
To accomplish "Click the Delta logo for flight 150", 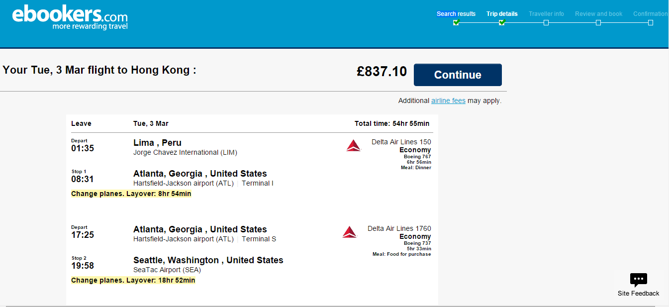I will pyautogui.click(x=353, y=146).
